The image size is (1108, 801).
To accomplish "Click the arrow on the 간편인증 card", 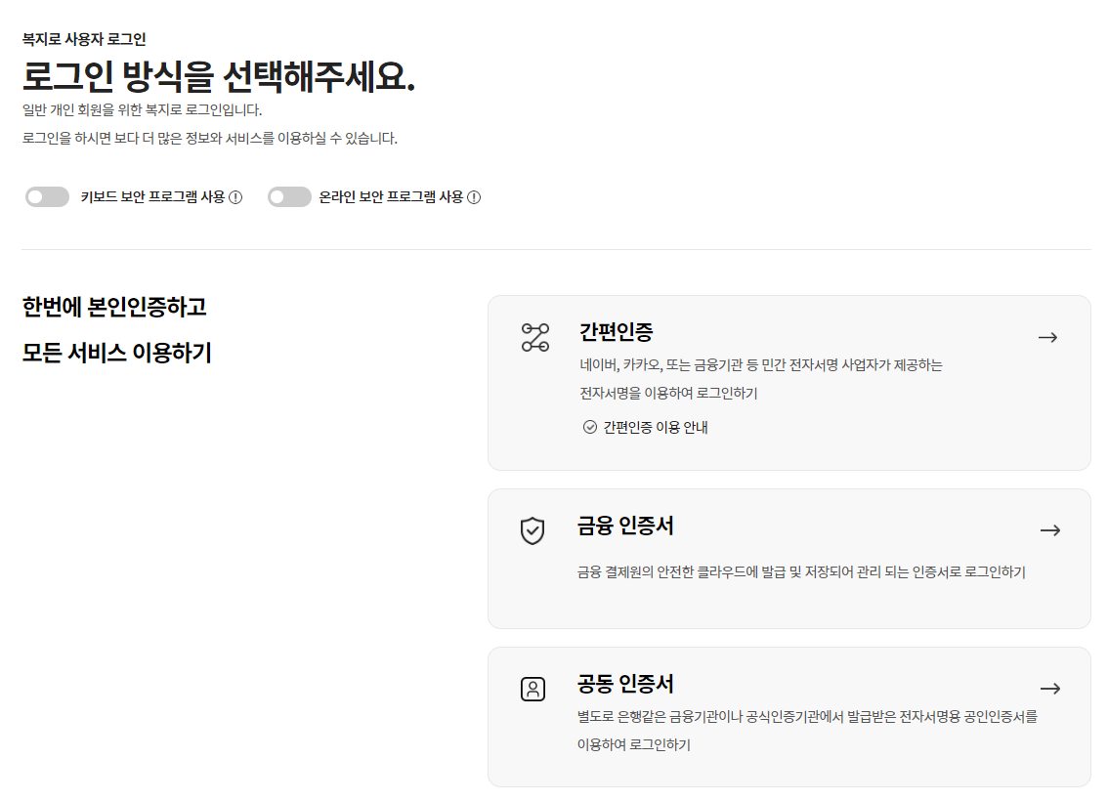I will [1048, 336].
